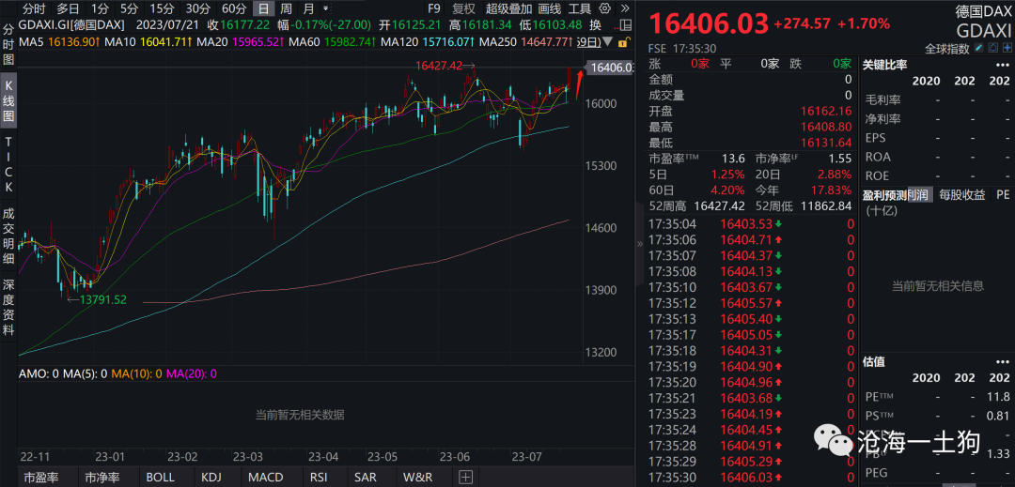This screenshot has height=487, width=1015.
Task: Switch to 分时 period tab
Action: pyautogui.click(x=35, y=9)
